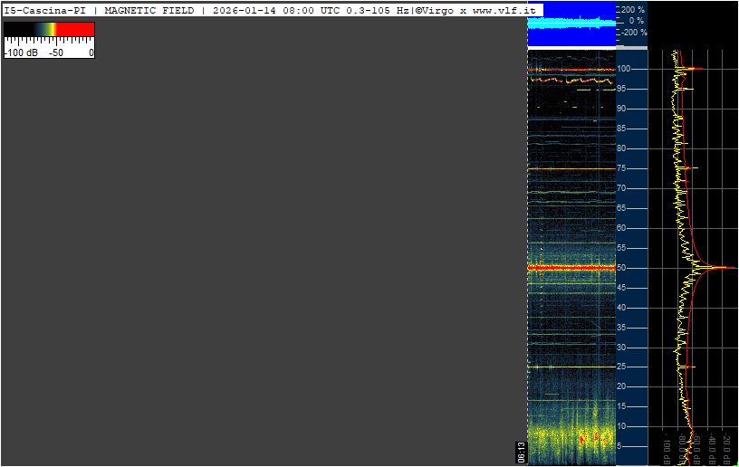Click the 200 % amplitude scale label

click(x=633, y=9)
